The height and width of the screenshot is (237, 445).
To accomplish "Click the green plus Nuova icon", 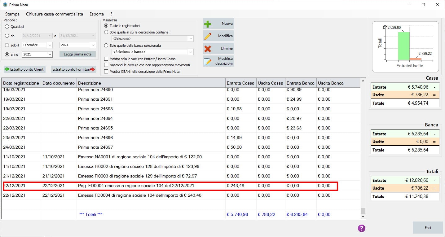I will 208,24.
